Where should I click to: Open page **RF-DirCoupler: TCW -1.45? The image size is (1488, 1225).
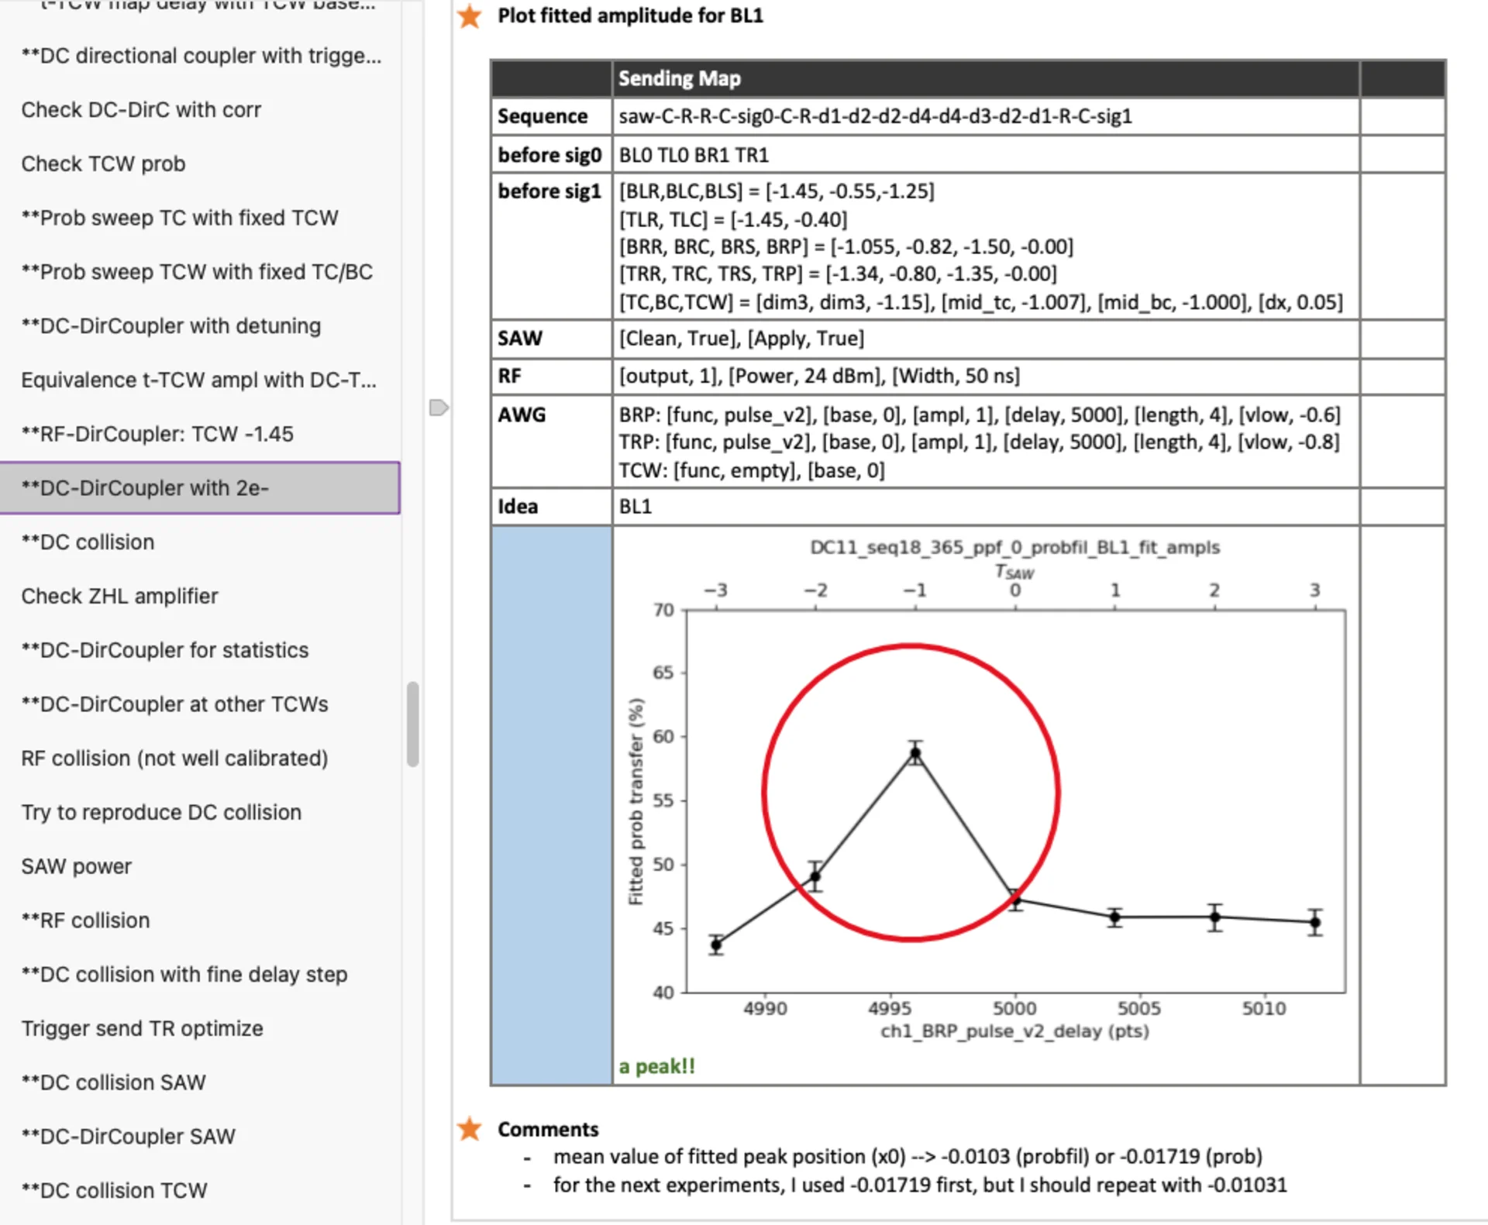pos(201,434)
